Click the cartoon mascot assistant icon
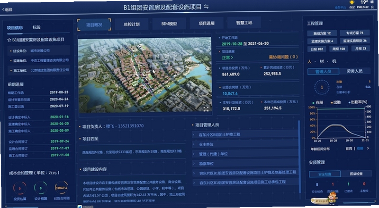Viewport: 379px width, 208px height. 333,198
